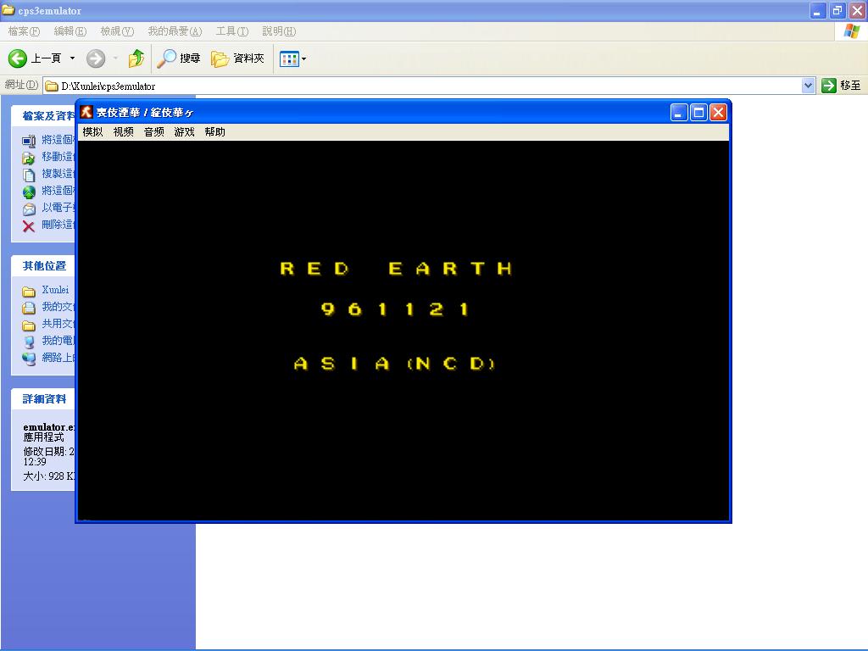
Task: Expand the address bar dropdown list
Action: pos(808,86)
